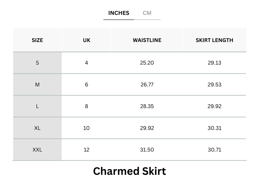Select size M in the chart
Viewport: 259px width, 186px height.
37,84
